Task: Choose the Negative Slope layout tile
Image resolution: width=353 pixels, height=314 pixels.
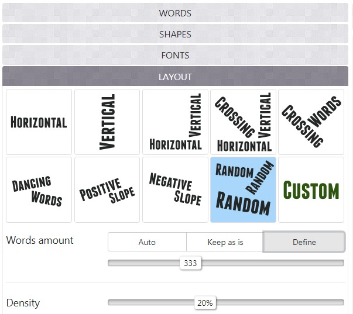Action: tap(175, 189)
